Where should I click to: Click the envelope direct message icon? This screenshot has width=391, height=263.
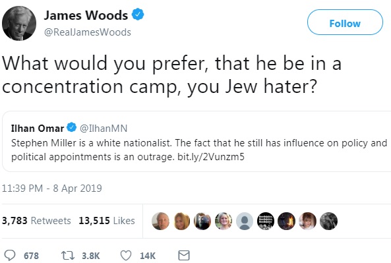184,256
